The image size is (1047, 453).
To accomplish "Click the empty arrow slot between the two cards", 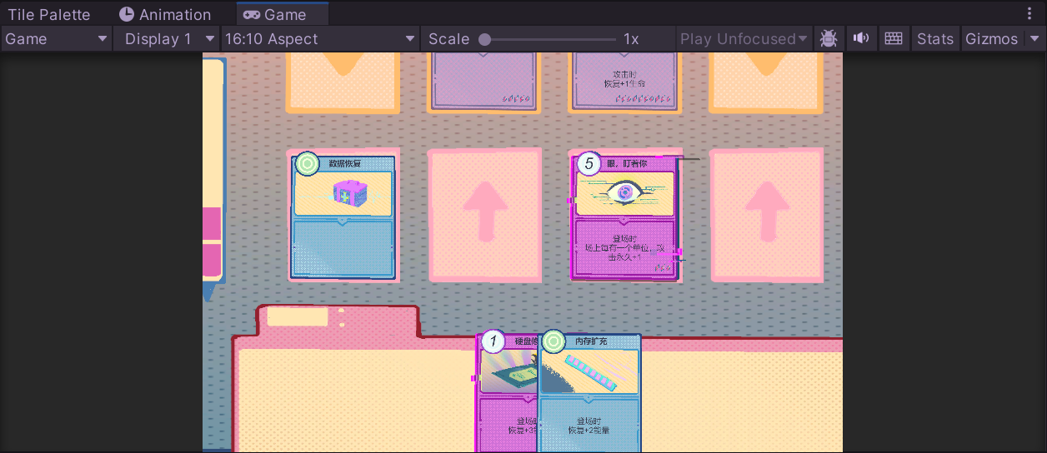I will (x=484, y=215).
